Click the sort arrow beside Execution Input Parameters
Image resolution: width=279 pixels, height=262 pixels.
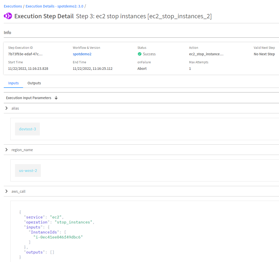tap(56, 98)
